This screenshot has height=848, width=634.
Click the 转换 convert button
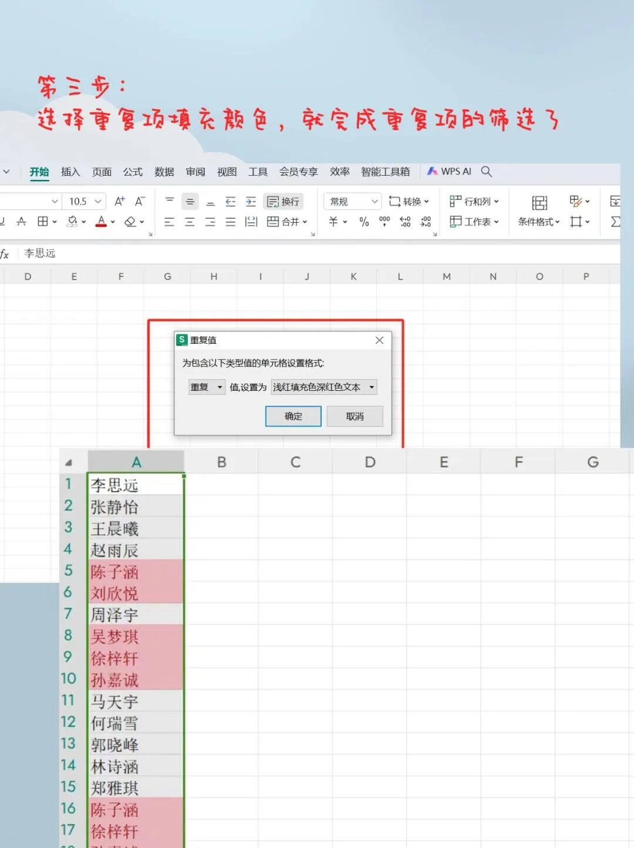coord(409,202)
